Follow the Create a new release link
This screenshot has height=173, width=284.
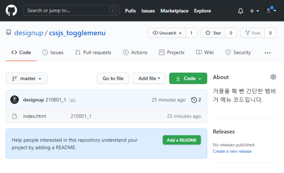tap(232, 151)
